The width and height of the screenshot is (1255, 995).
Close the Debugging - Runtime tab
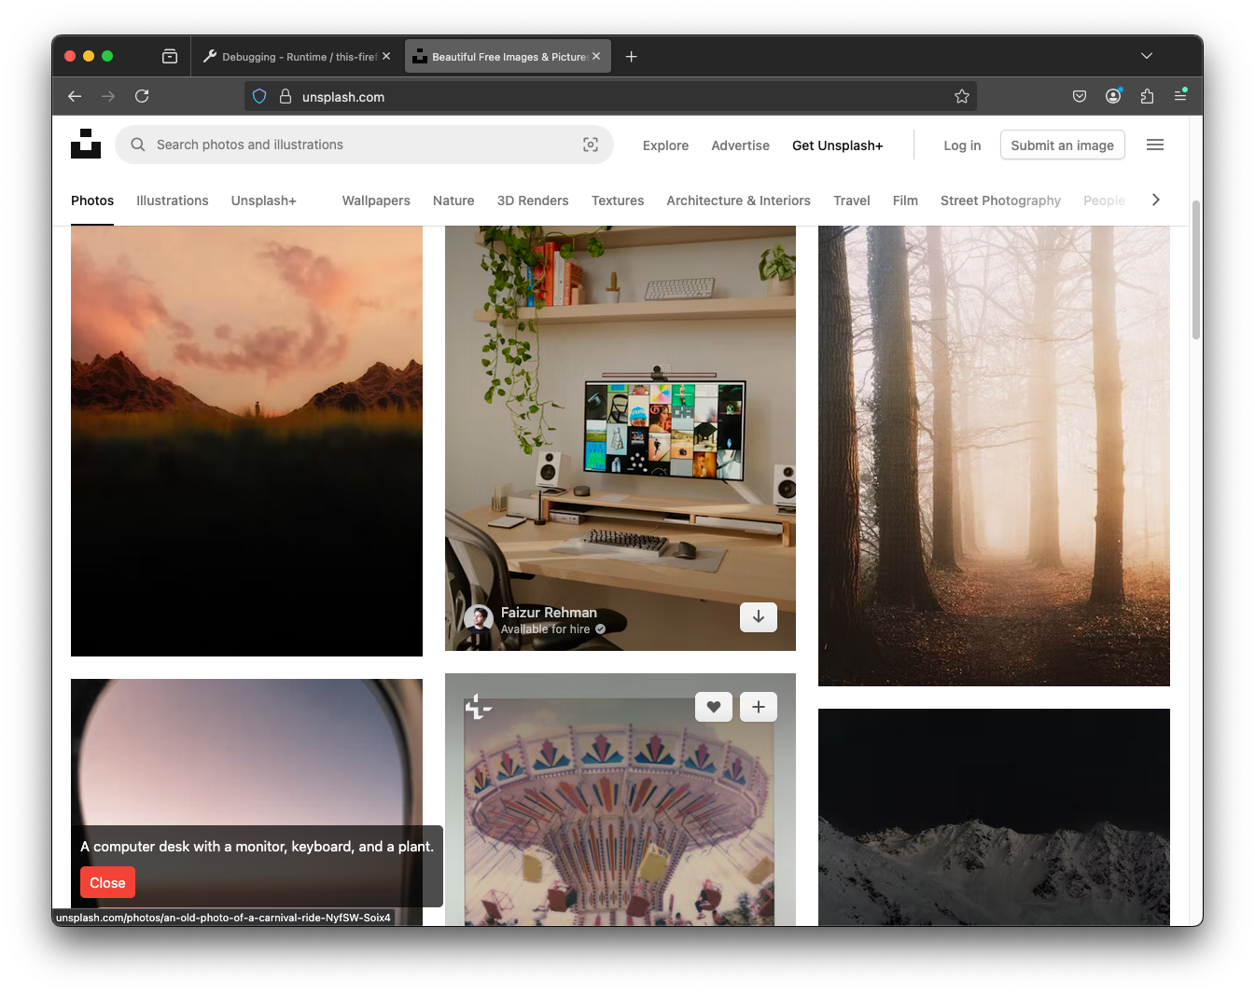pos(386,56)
